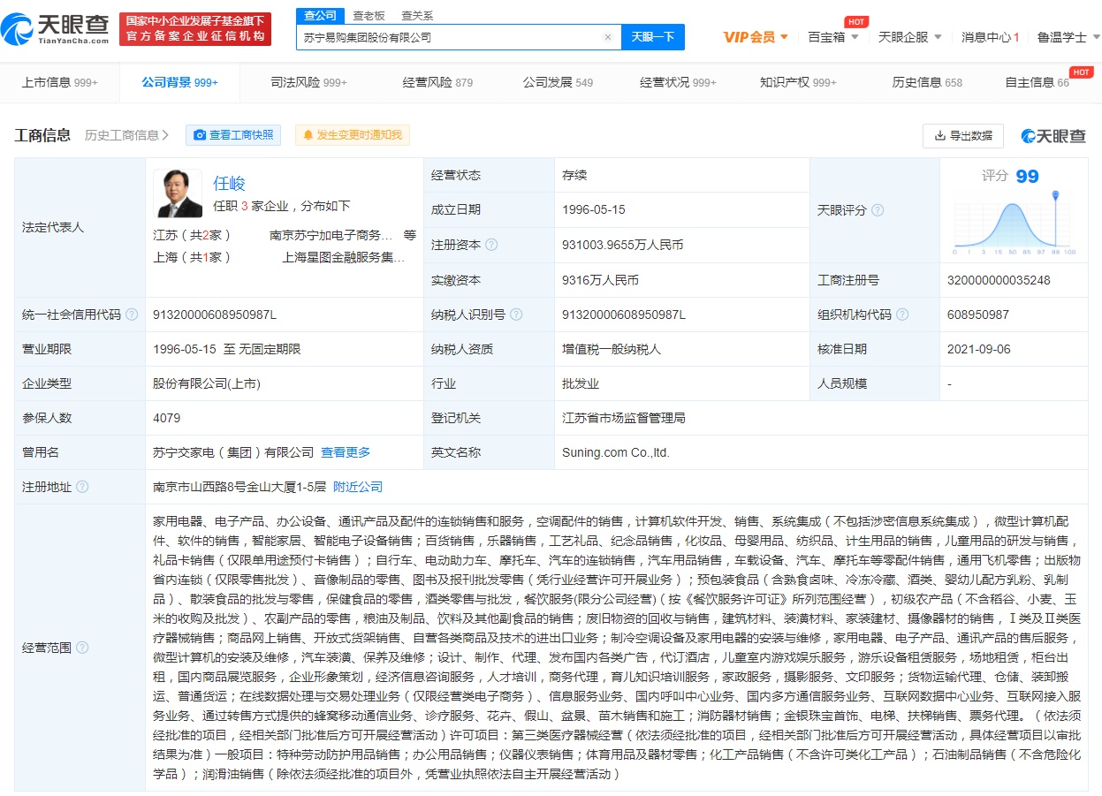The height and width of the screenshot is (796, 1102).
Task: Click the legal representative's photo
Action: click(178, 193)
